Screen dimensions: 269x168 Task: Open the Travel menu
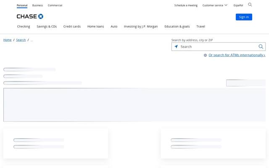(201, 26)
